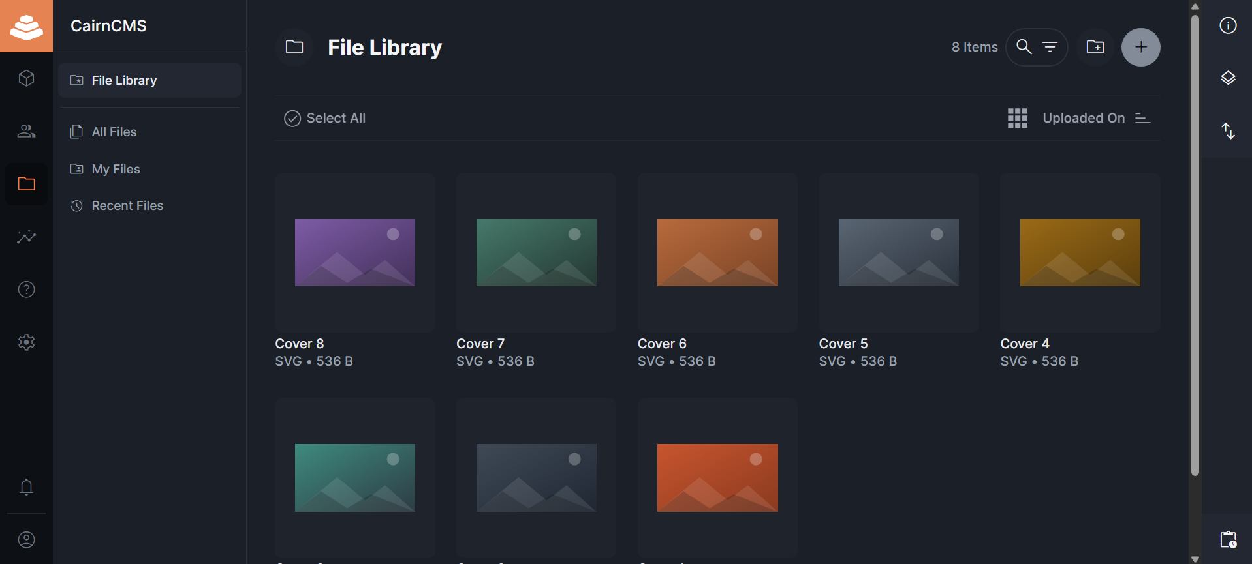Click the CairnCMS logo icon
This screenshot has width=1252, height=564.
coord(26,26)
